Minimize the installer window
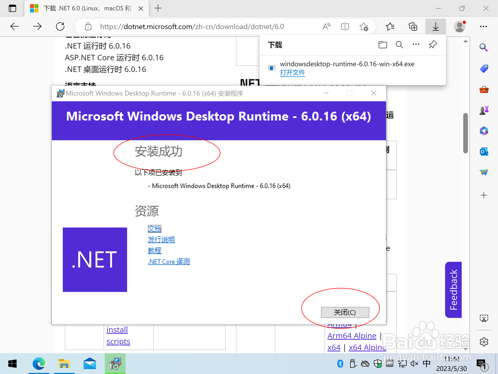Viewport: 498px width, 374px height. coord(326,93)
